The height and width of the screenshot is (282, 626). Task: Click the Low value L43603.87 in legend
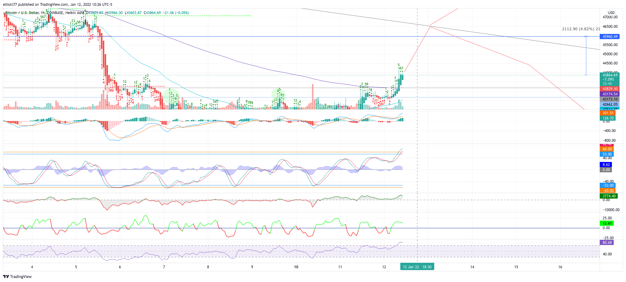point(133,13)
